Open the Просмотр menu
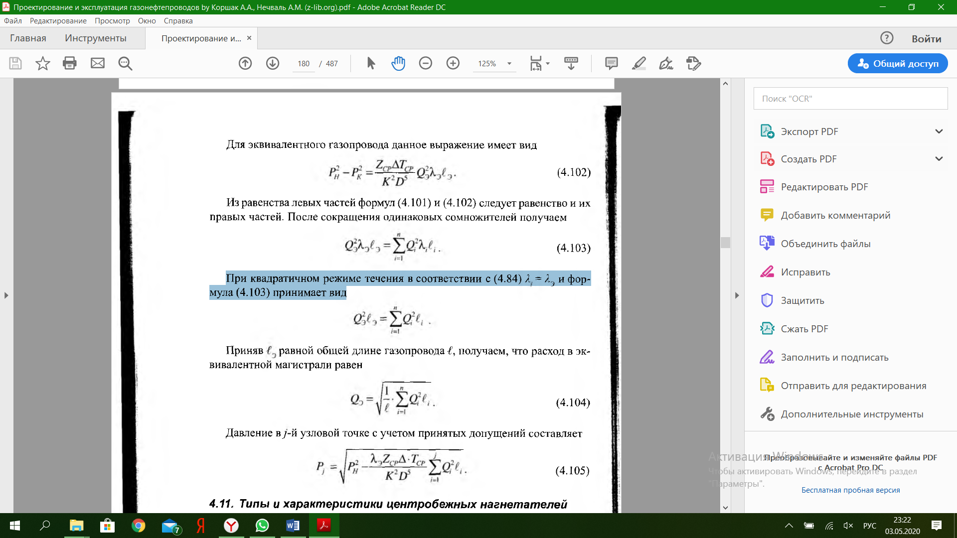 [112, 21]
